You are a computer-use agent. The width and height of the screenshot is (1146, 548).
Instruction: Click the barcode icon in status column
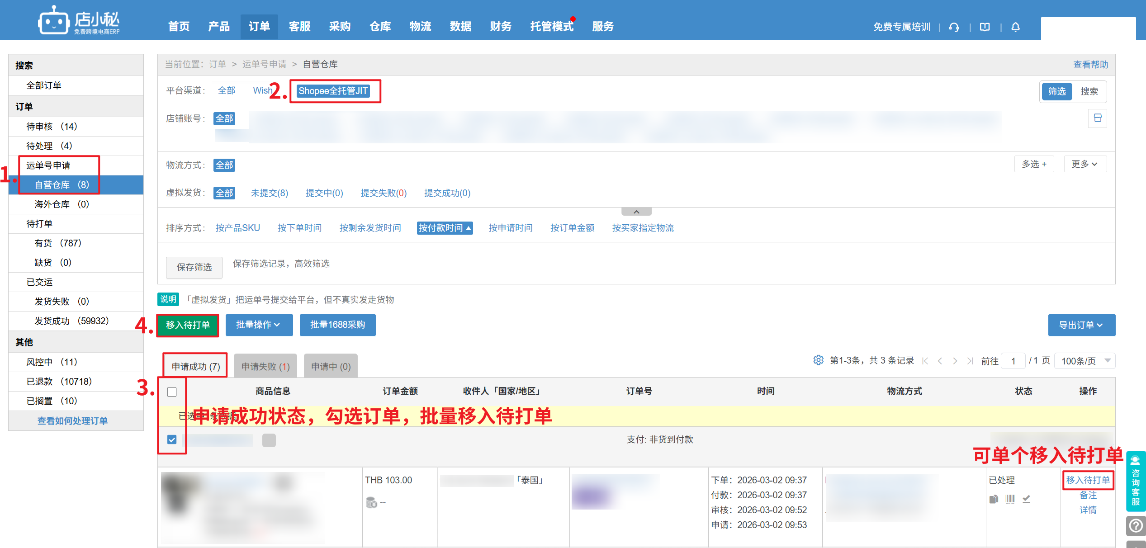tap(1009, 499)
